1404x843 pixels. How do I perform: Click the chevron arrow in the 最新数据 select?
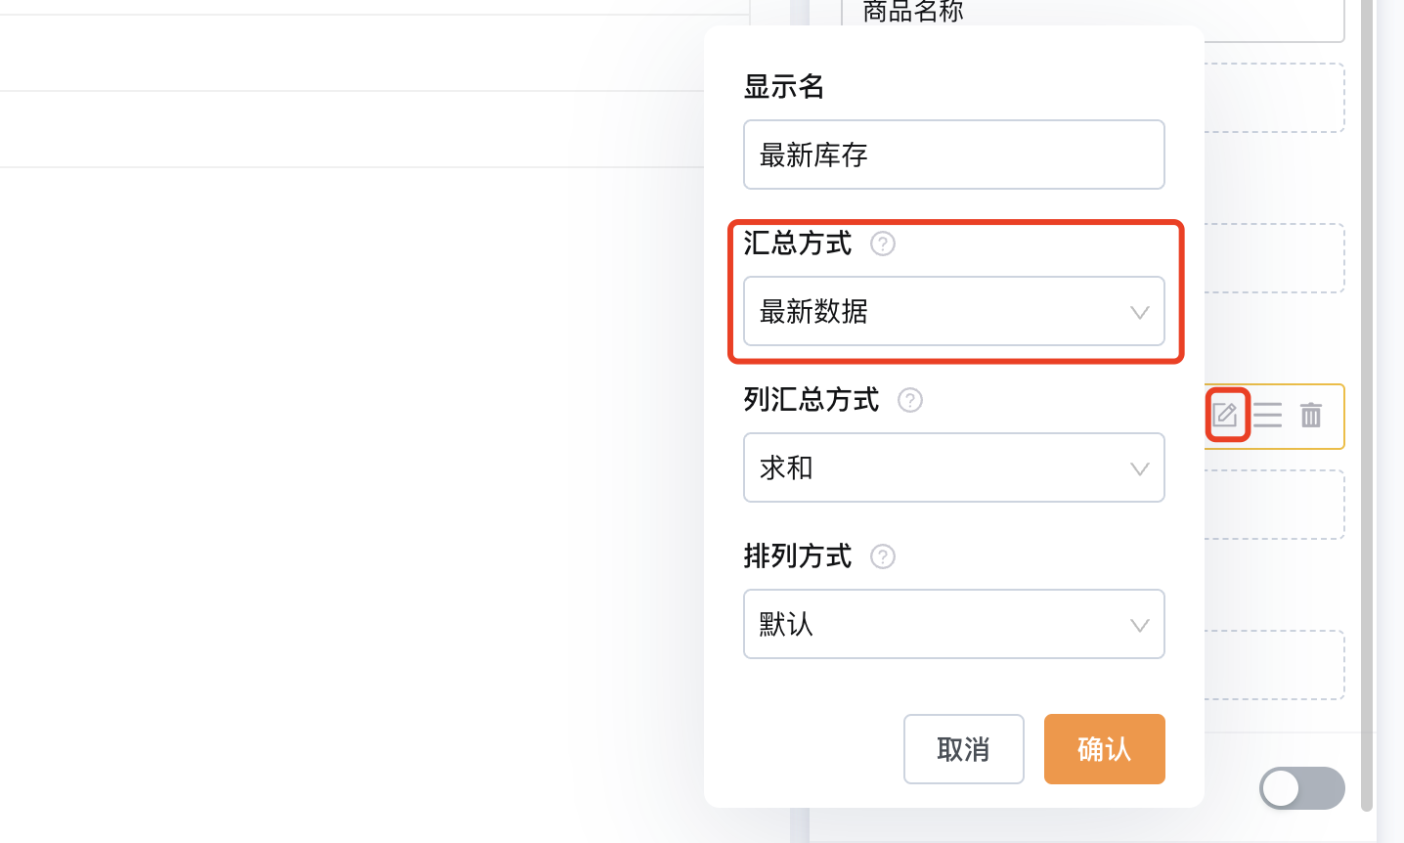coord(1139,313)
